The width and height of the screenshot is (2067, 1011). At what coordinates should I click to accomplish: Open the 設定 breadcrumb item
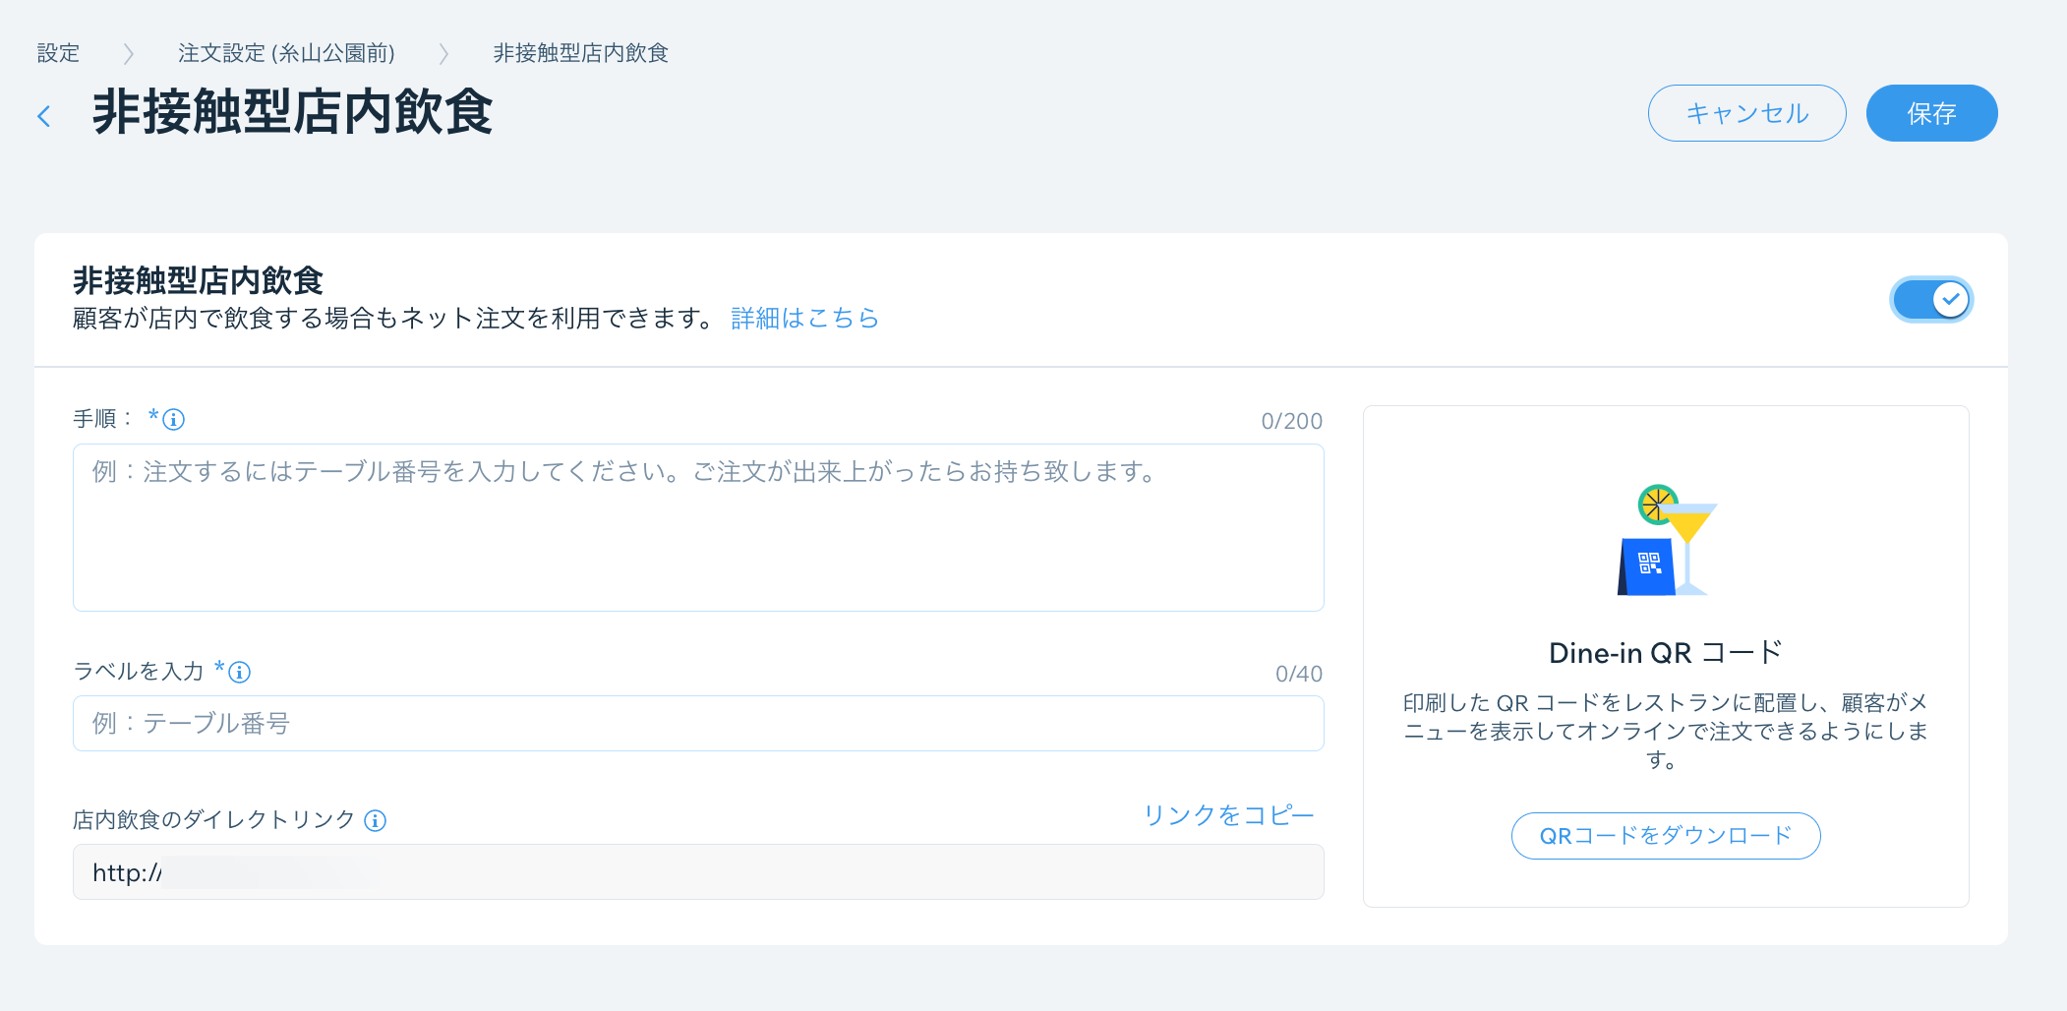(58, 53)
